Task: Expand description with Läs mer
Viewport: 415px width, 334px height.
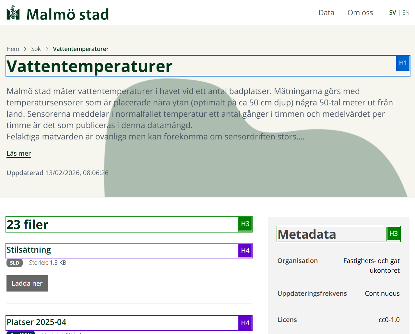Action: pyautogui.click(x=19, y=153)
